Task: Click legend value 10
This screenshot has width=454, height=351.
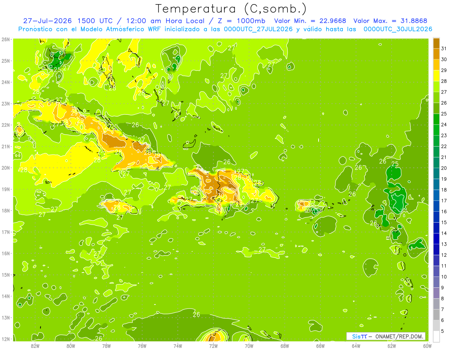Action: (x=444, y=277)
